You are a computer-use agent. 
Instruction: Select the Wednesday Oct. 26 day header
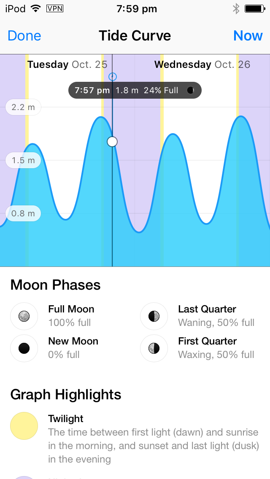pyautogui.click(x=202, y=65)
